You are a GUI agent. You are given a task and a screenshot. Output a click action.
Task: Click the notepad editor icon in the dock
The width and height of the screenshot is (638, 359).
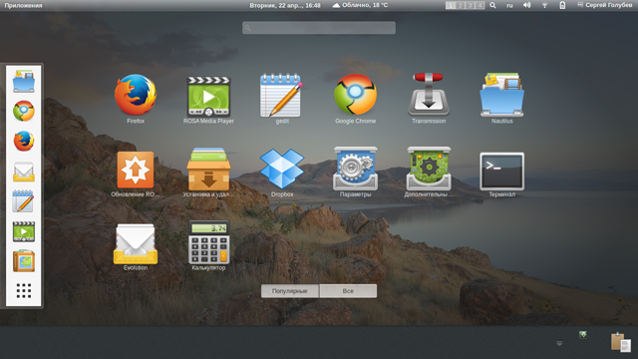pos(24,201)
